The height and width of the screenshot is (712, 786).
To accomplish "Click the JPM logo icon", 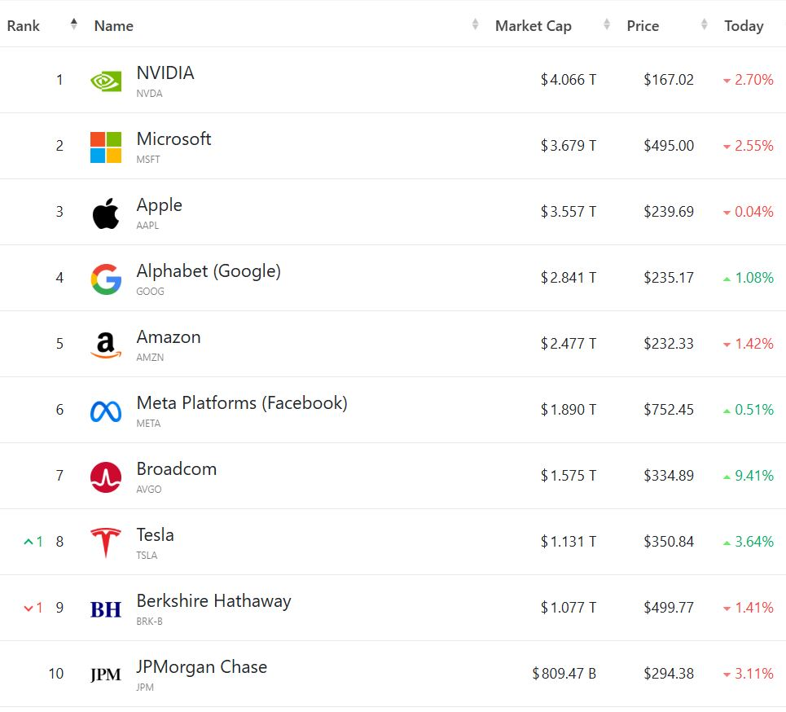I will coord(106,675).
